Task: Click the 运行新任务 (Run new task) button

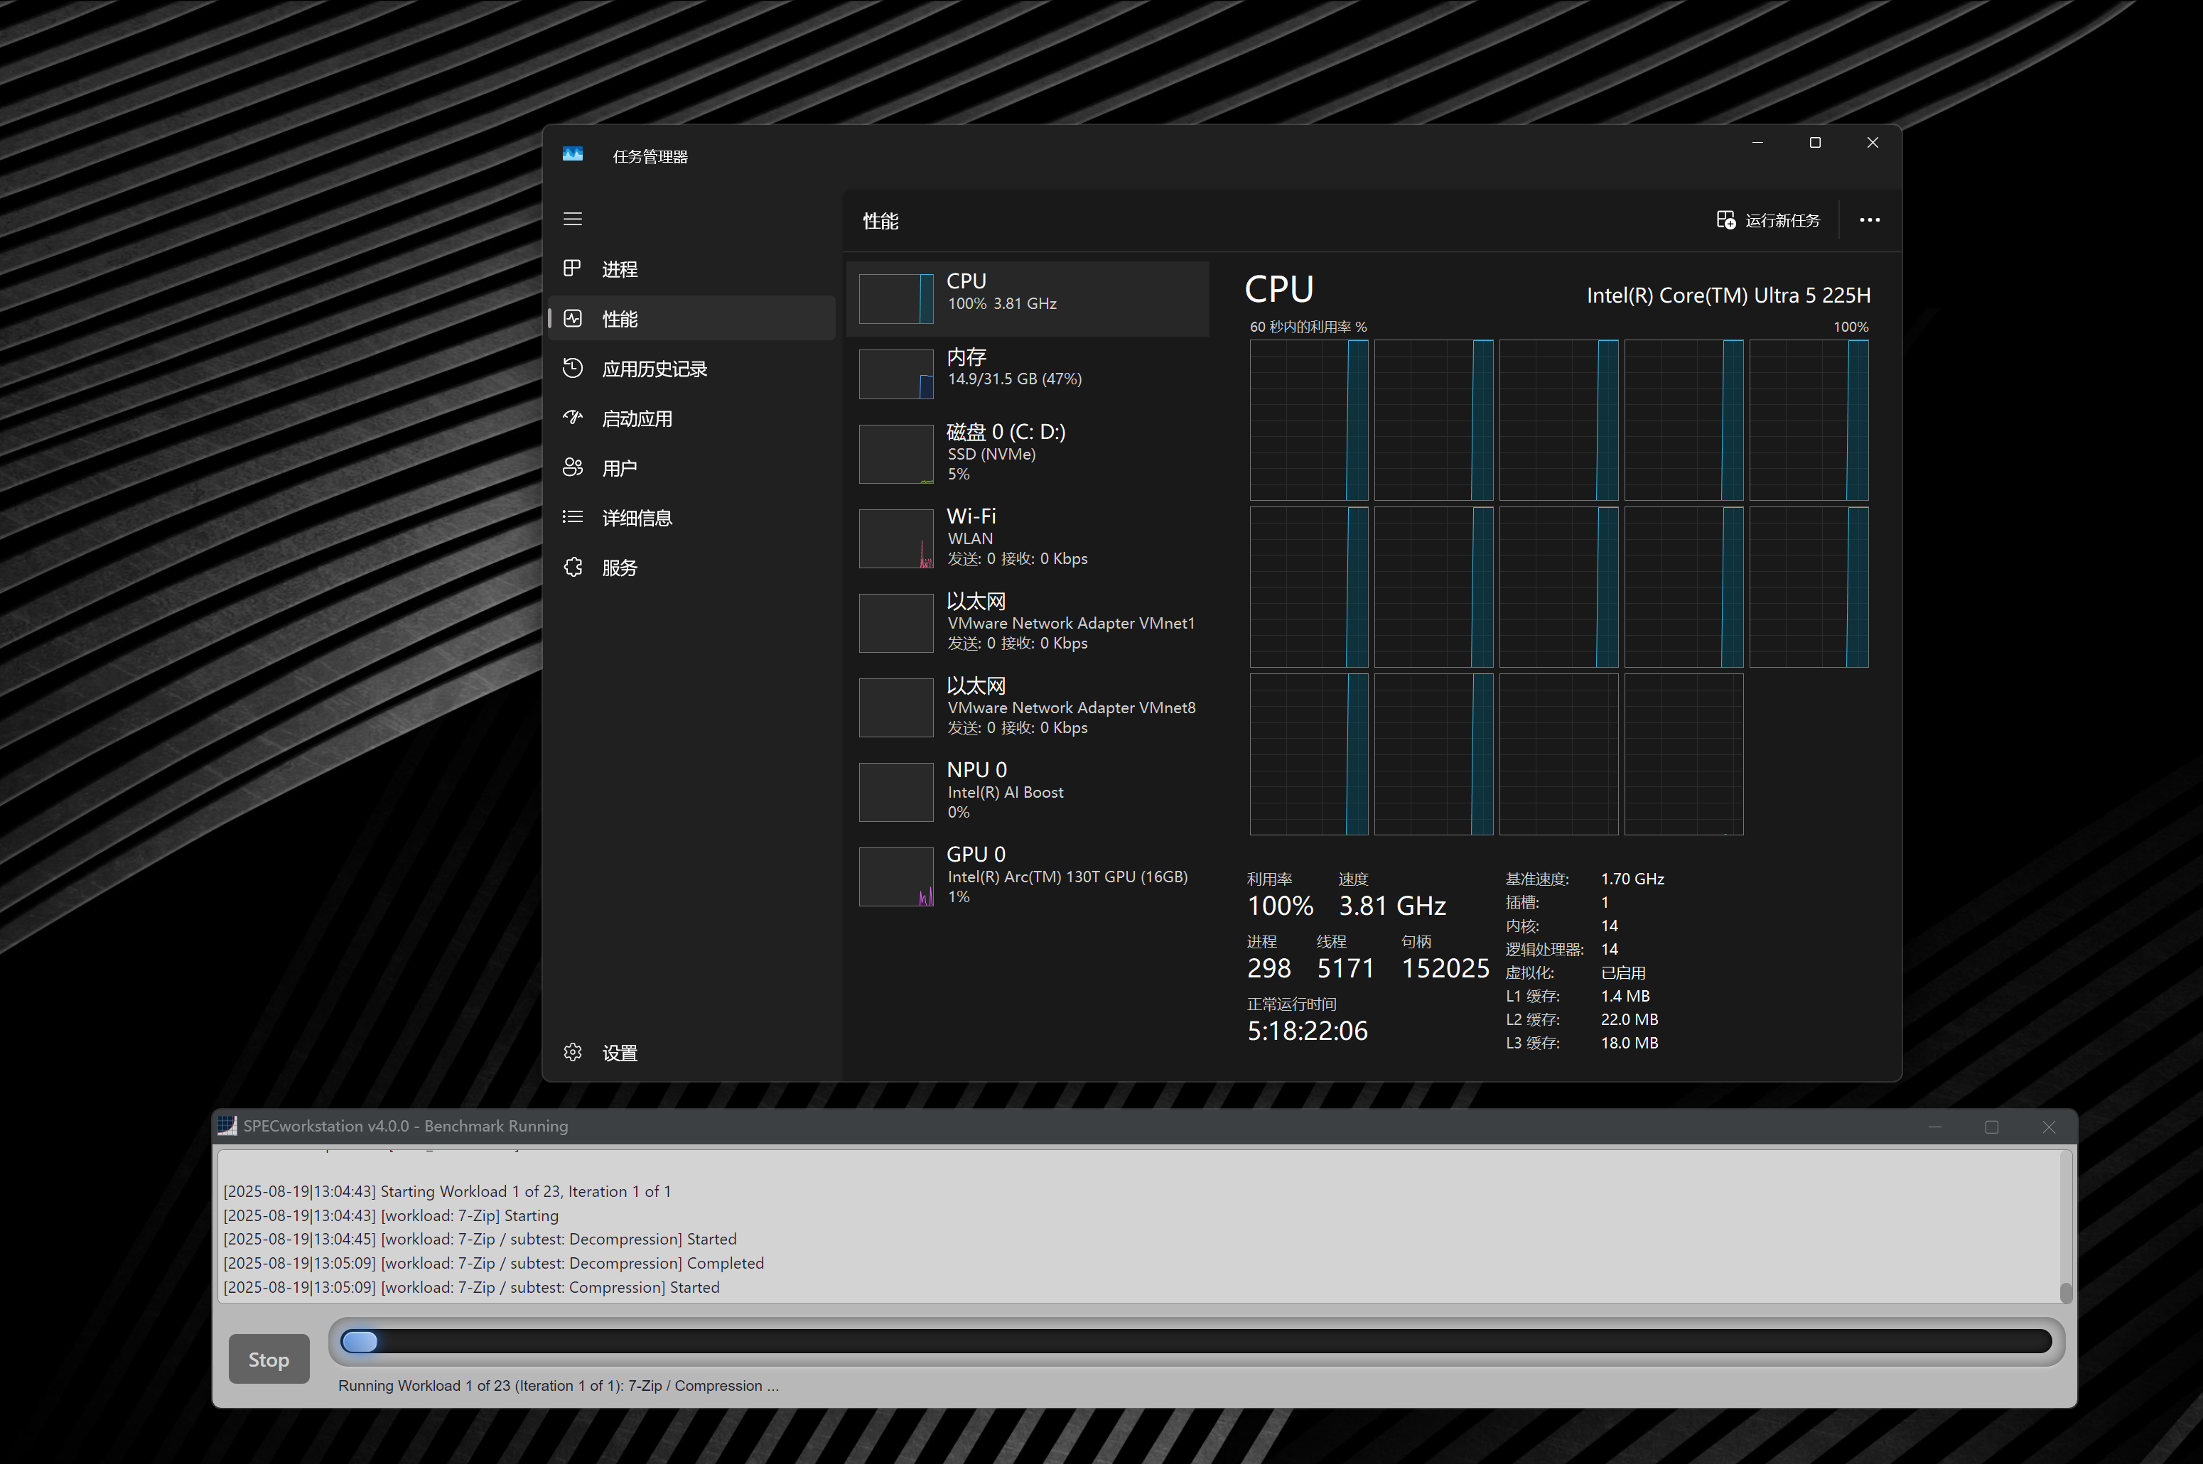Action: tap(1768, 220)
